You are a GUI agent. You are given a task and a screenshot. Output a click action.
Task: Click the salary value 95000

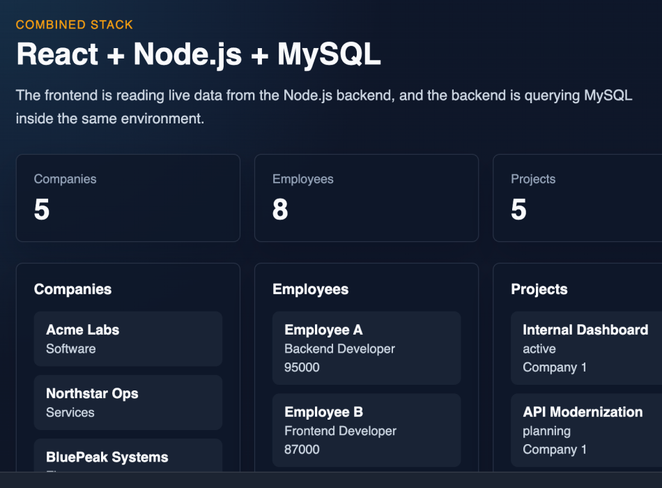[302, 367]
